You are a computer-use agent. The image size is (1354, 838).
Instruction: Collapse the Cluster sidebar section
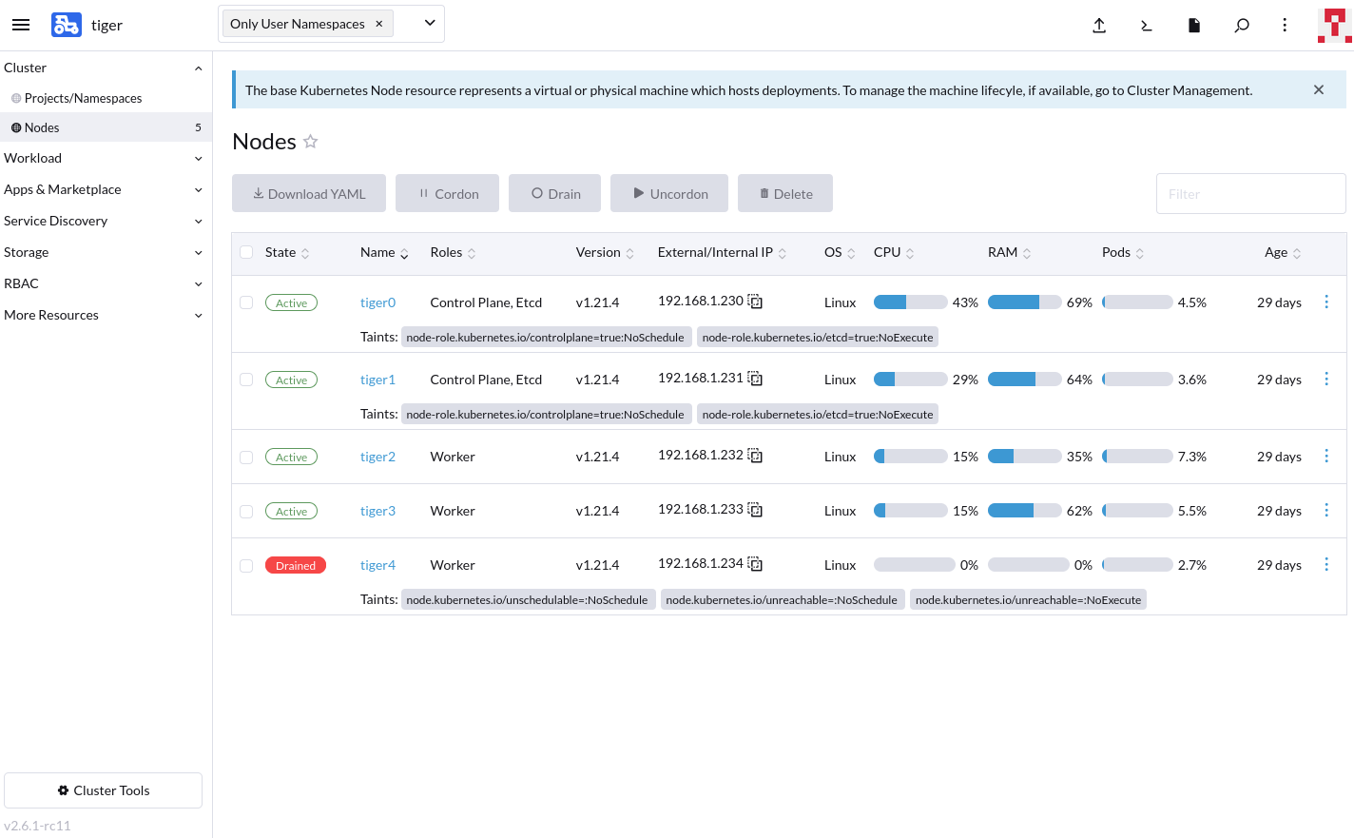(105, 68)
